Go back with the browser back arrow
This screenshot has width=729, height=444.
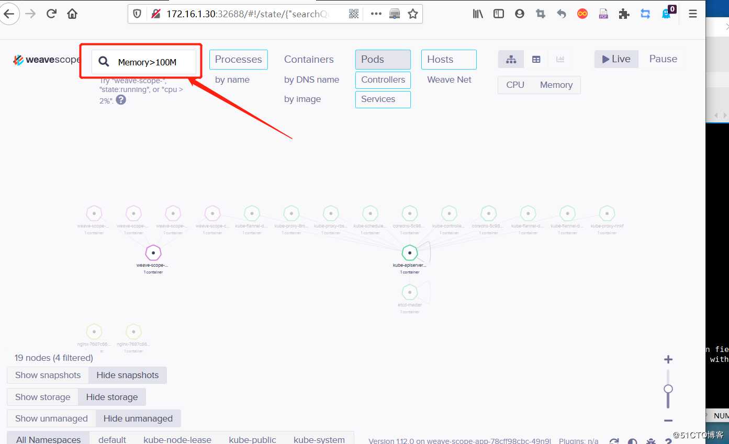coord(9,14)
